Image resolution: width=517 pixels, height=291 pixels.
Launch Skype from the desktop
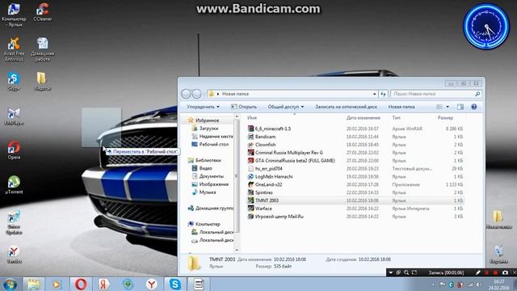14,81
